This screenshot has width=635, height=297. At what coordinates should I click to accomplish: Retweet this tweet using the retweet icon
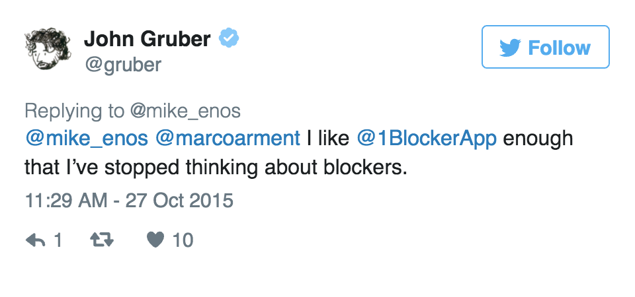101,240
